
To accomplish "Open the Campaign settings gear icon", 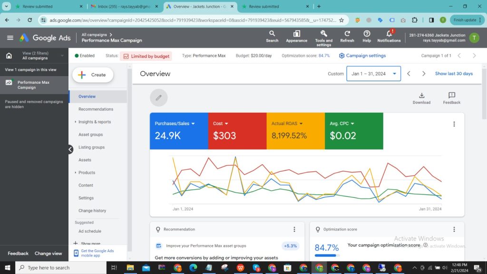I will [341, 56].
